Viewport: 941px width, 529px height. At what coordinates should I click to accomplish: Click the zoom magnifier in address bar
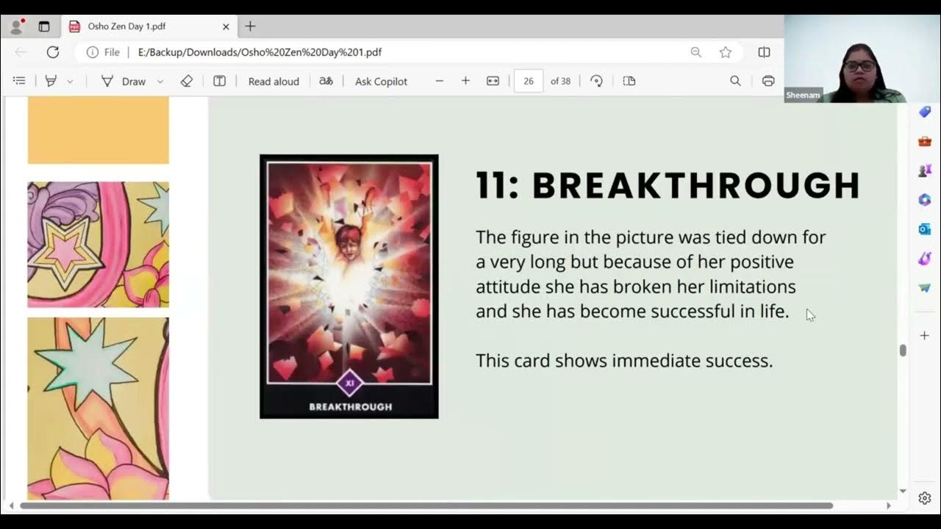695,52
